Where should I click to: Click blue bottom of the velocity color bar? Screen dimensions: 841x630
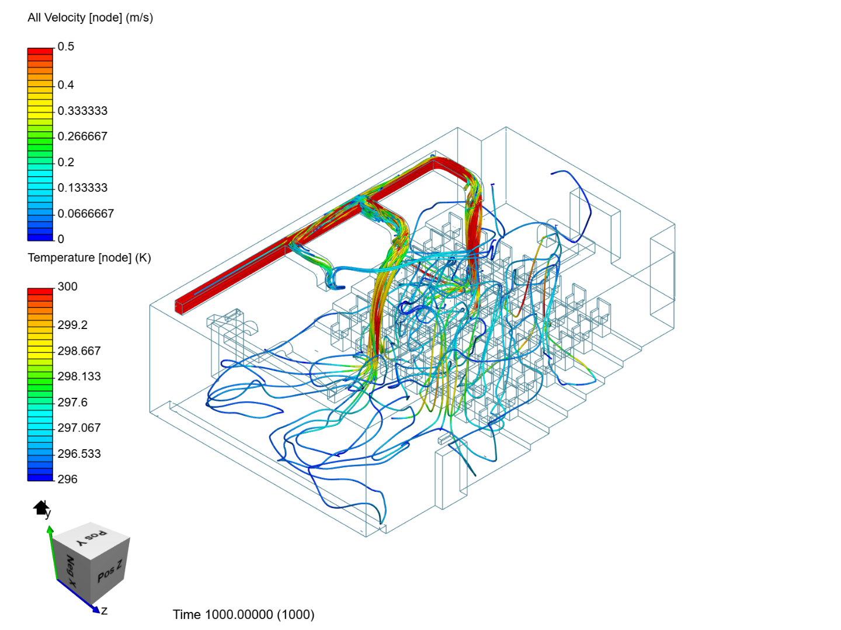click(x=40, y=237)
